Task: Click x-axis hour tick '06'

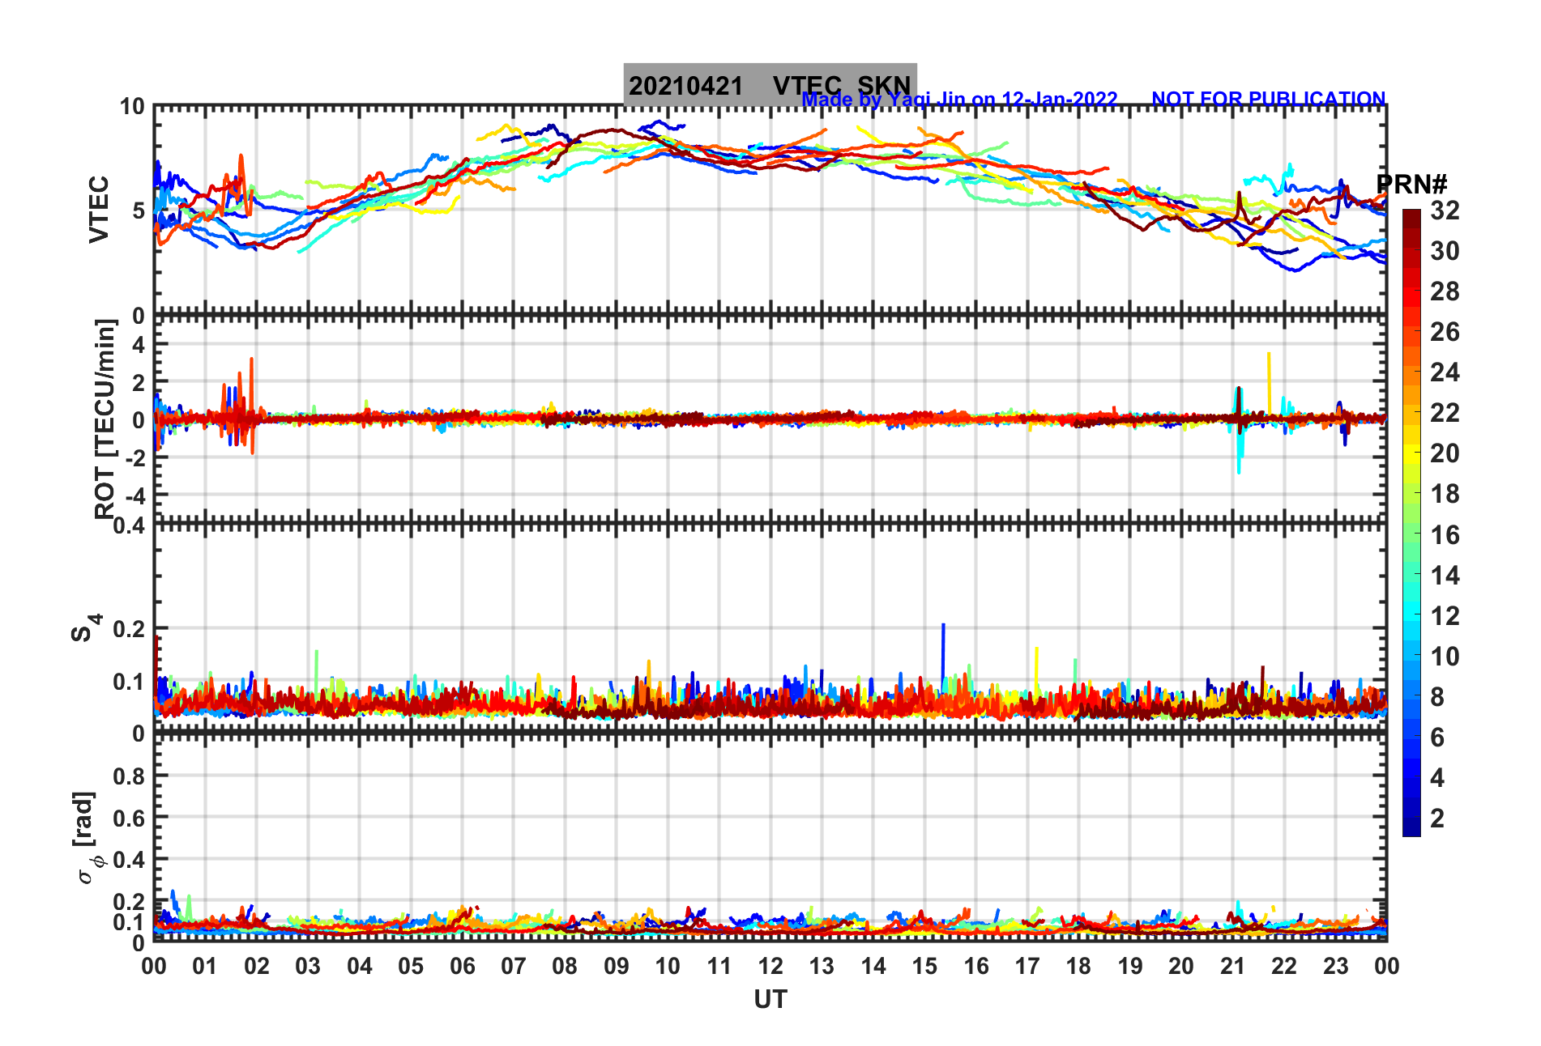Action: [x=462, y=966]
